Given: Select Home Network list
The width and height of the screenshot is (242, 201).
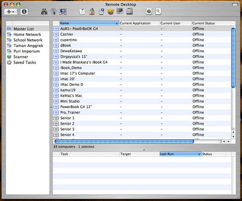Looking at the screenshot, I should 28,34.
